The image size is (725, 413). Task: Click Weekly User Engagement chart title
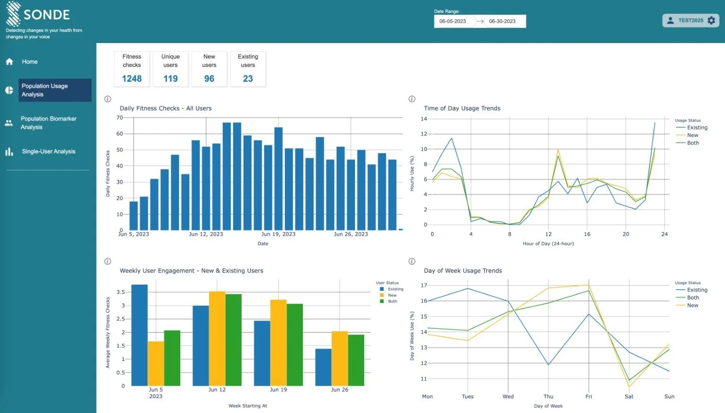tap(192, 271)
